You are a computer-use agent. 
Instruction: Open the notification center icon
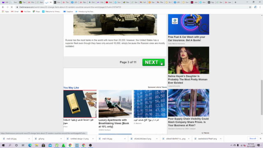point(258,145)
